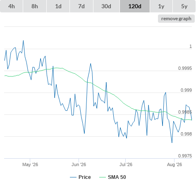This screenshot has width=196, height=188.
Task: Switch chart to 1y range
Action: tap(161, 6)
